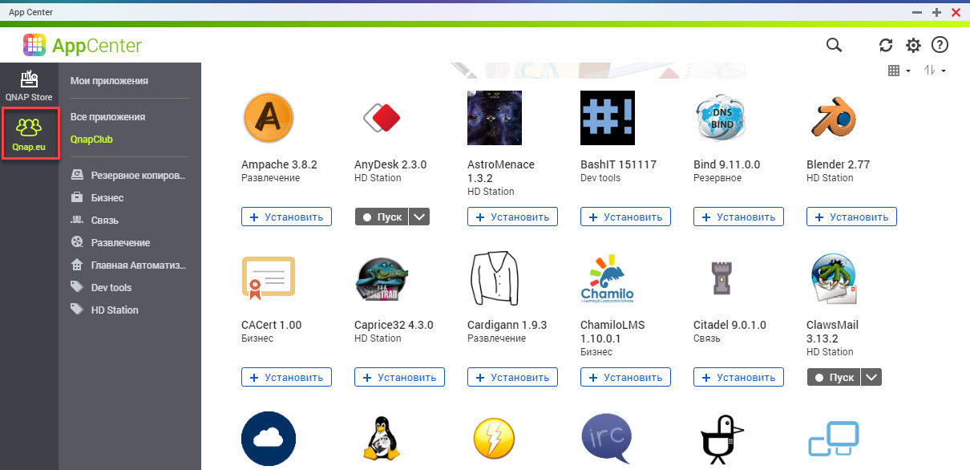970x470 pixels.
Task: Click the irc speech bubble icon
Action: pyautogui.click(x=608, y=440)
